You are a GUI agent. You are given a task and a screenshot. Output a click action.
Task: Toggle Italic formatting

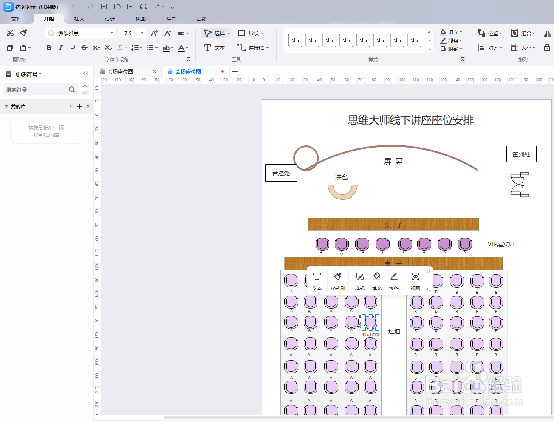pos(61,48)
